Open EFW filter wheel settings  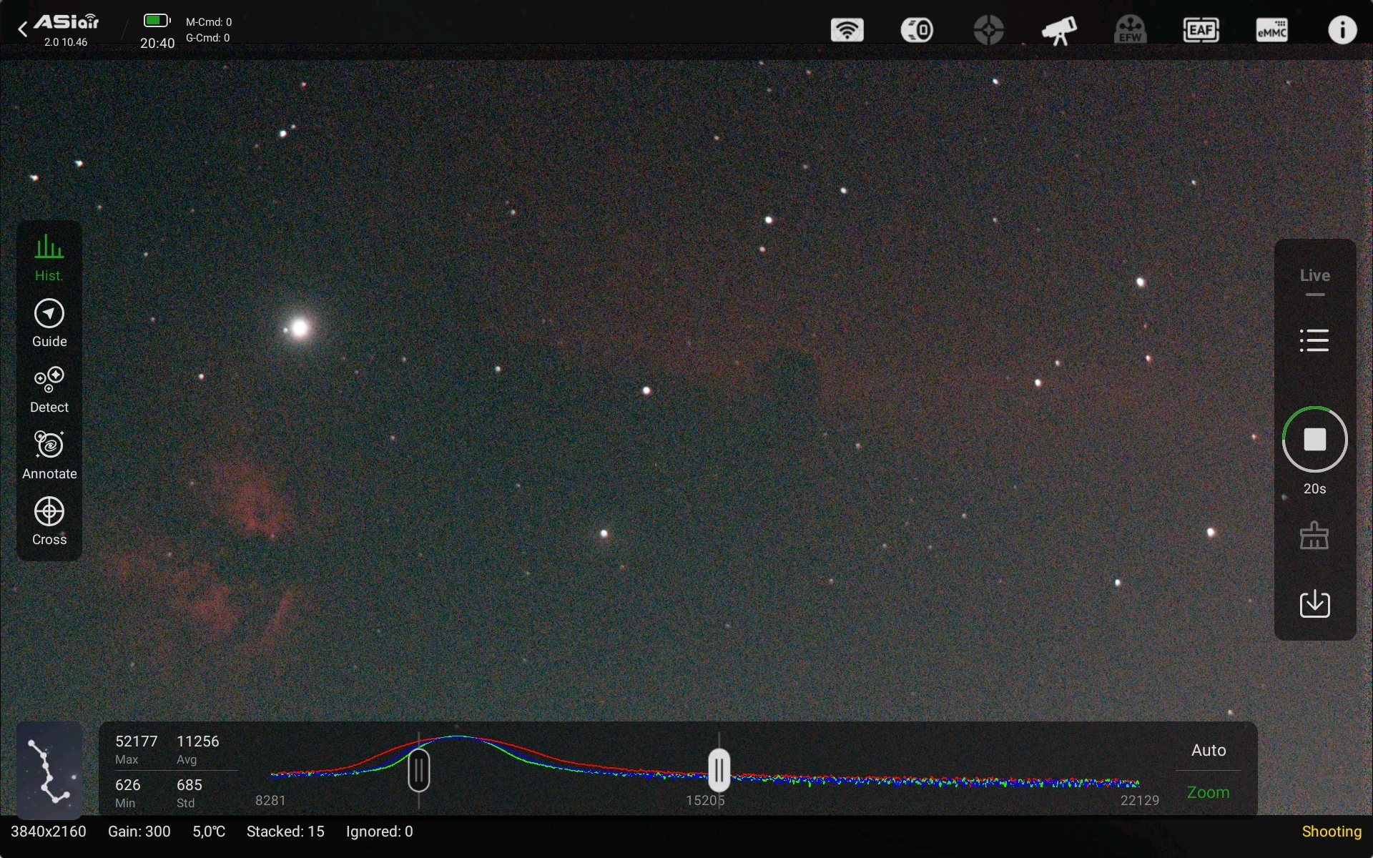(x=1130, y=30)
